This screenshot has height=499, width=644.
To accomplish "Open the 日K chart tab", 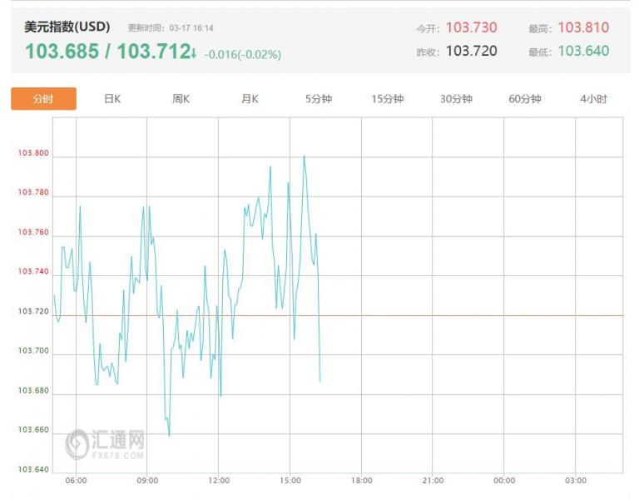I will tap(112, 99).
